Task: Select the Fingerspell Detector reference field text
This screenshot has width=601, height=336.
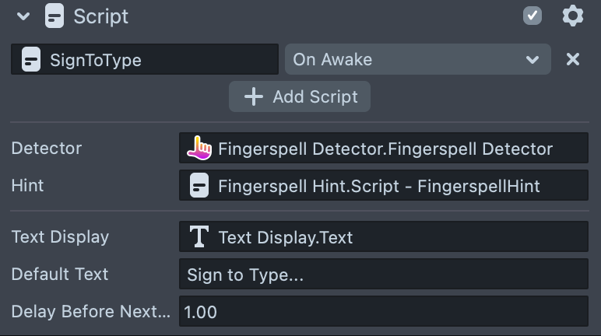Action: click(x=385, y=149)
